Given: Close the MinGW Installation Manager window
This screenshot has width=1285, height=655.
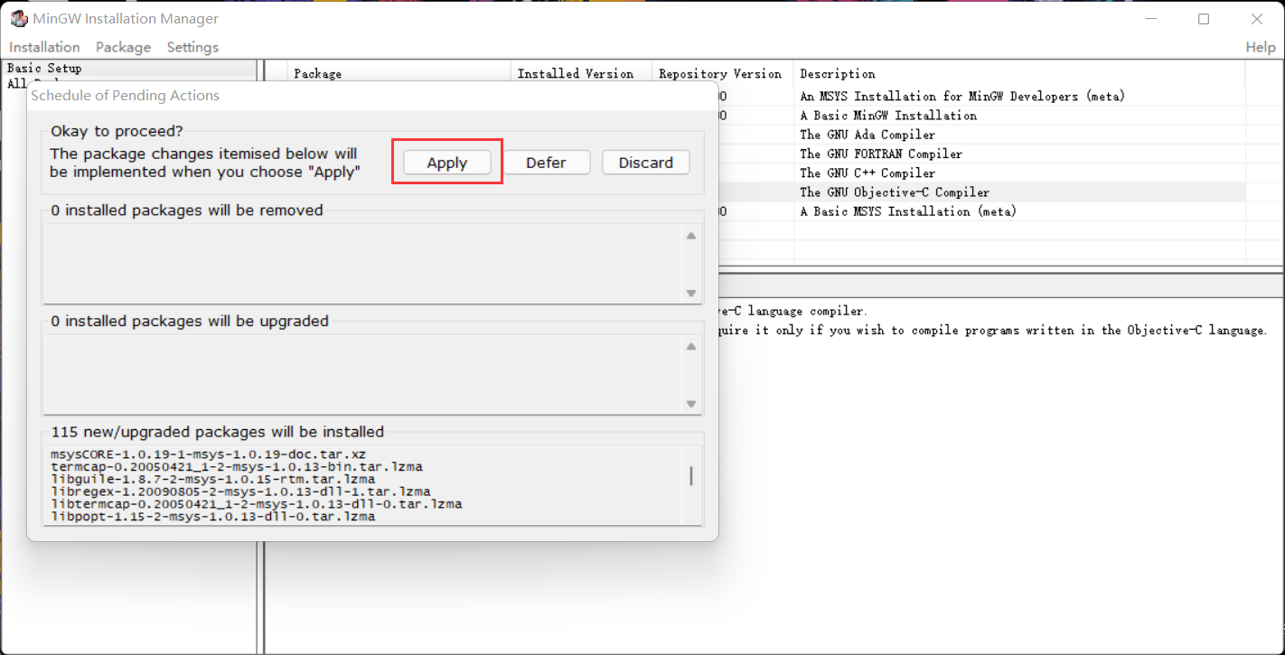Looking at the screenshot, I should point(1256,18).
